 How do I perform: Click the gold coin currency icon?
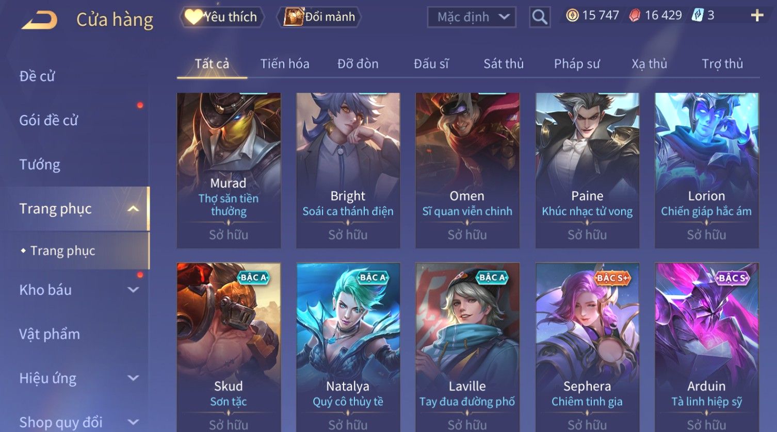[x=572, y=15]
